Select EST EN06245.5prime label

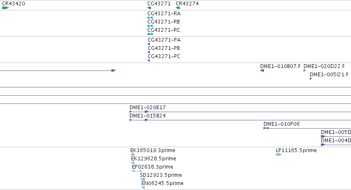click(162, 183)
